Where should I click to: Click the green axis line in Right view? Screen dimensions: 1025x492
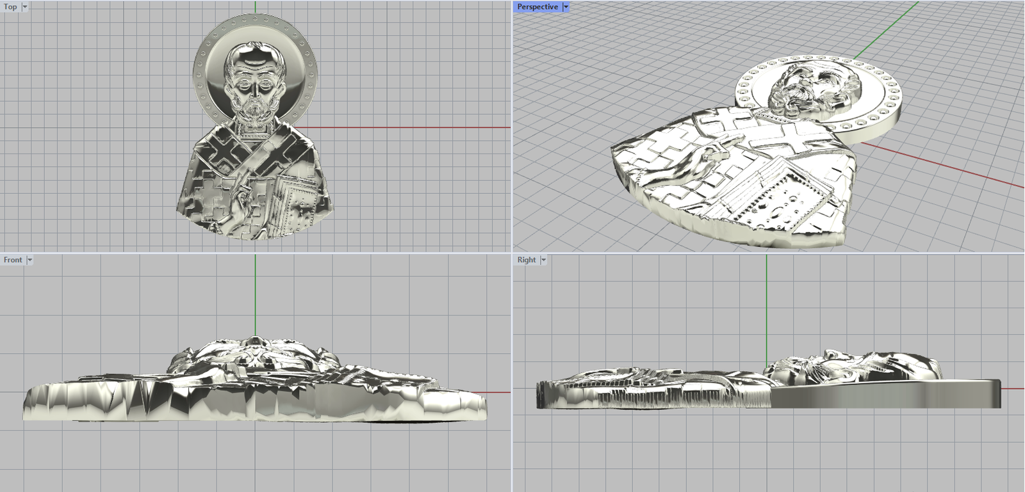pyautogui.click(x=766, y=307)
